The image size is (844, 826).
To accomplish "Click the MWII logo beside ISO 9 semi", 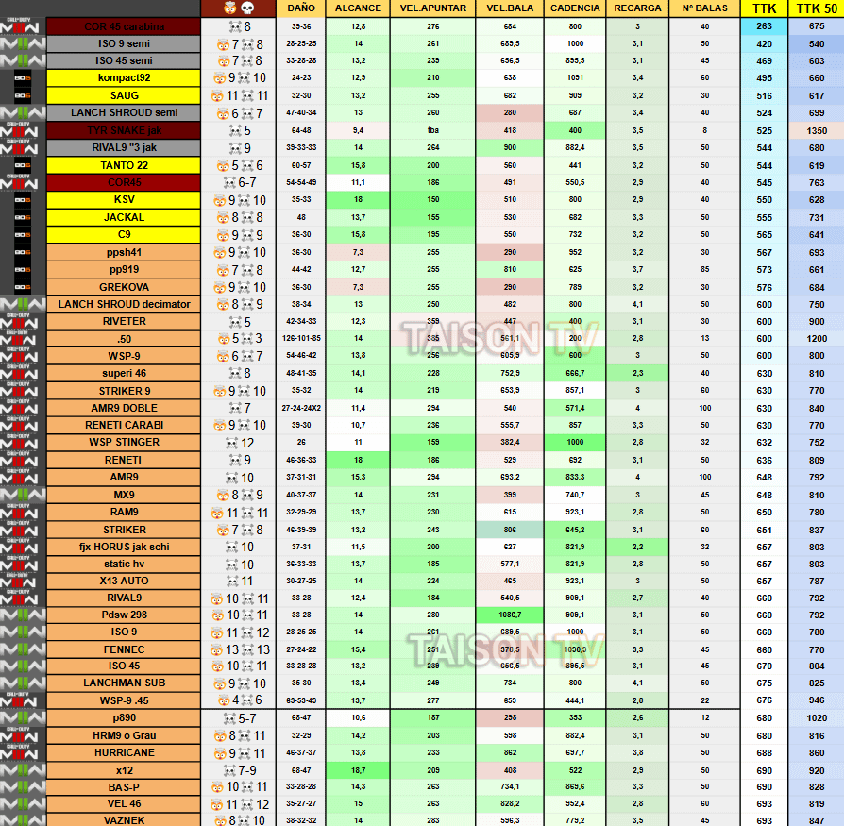I will (23, 44).
